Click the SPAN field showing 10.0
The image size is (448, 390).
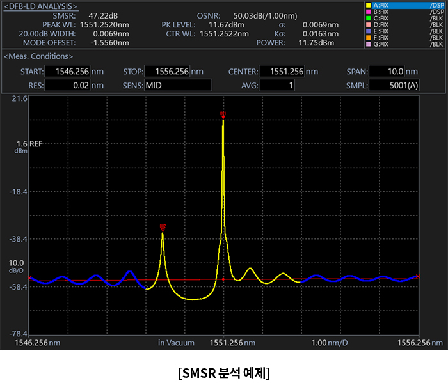(x=387, y=72)
